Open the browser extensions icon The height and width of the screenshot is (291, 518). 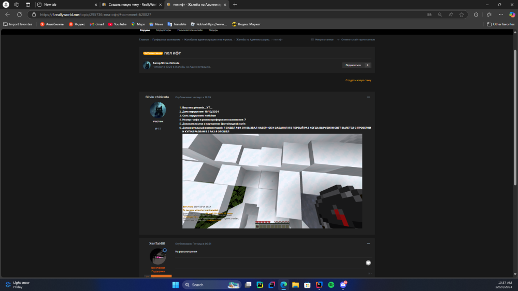click(x=476, y=14)
